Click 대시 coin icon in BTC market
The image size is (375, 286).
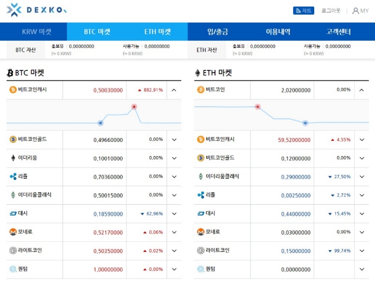[x=13, y=213]
